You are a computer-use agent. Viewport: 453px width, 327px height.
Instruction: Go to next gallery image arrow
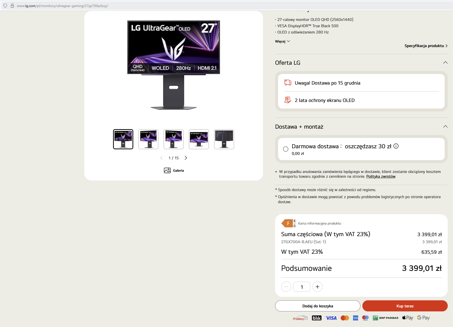pos(186,158)
